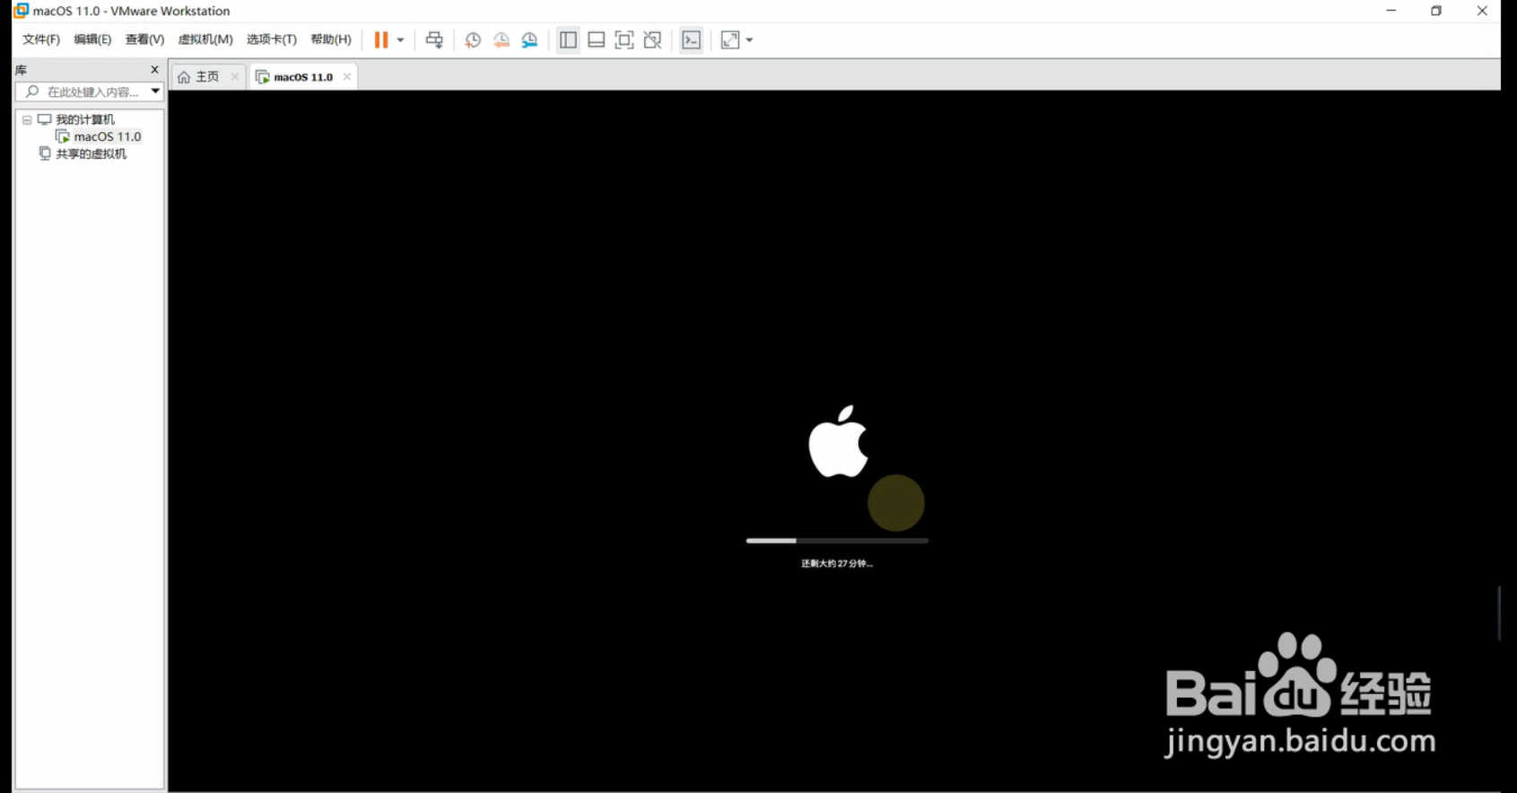The image size is (1517, 793).
Task: Take a snapshot of the VM
Action: pos(473,39)
